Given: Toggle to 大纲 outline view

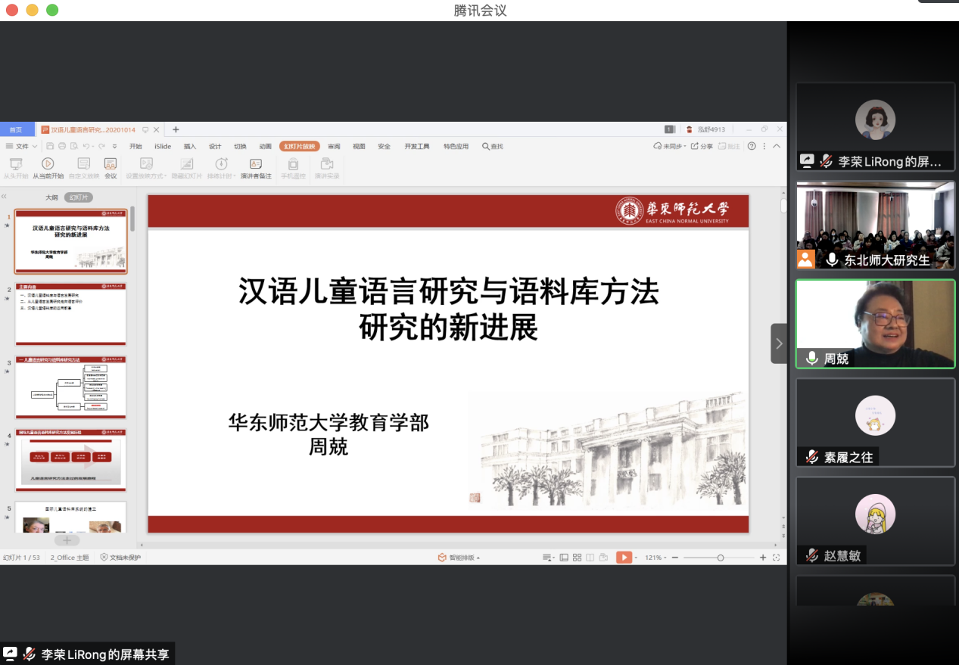Looking at the screenshot, I should (x=51, y=197).
